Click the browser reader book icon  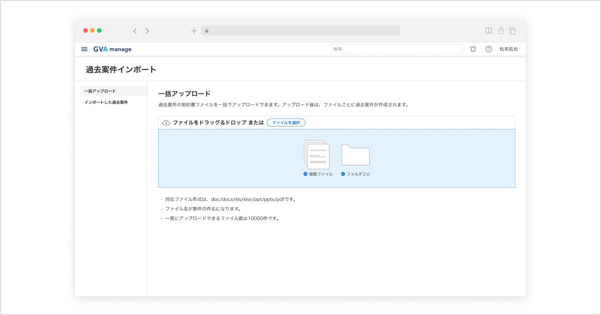[489, 31]
